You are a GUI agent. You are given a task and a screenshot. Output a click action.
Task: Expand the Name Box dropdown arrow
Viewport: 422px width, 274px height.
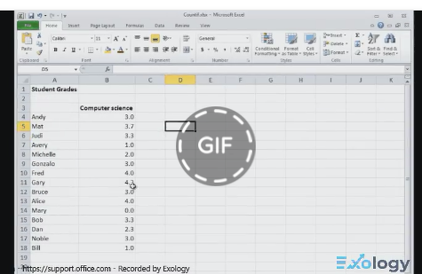[76, 70]
